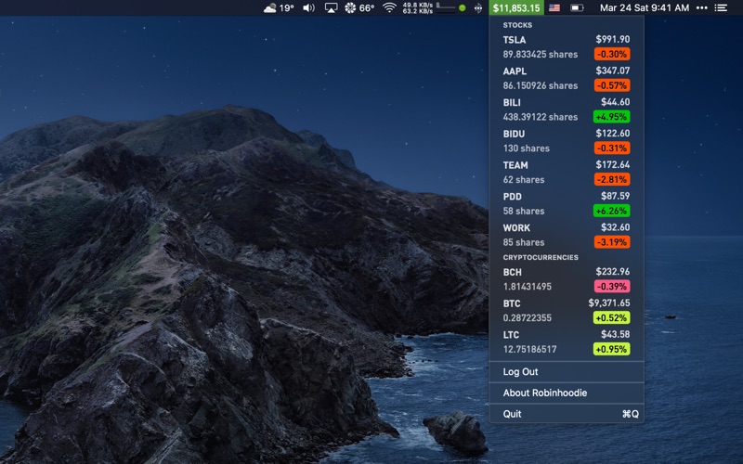Image resolution: width=743 pixels, height=464 pixels.
Task: Select the BCH cryptocurrency row
Action: [567, 279]
